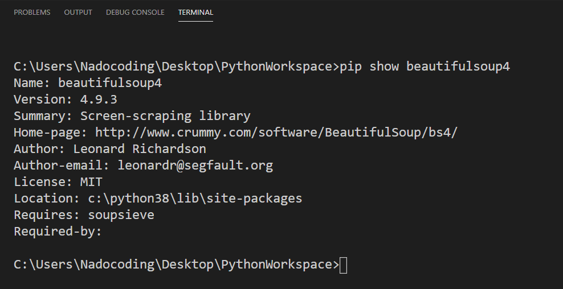Click the 'Version: 4.9.3' line

click(x=66, y=100)
